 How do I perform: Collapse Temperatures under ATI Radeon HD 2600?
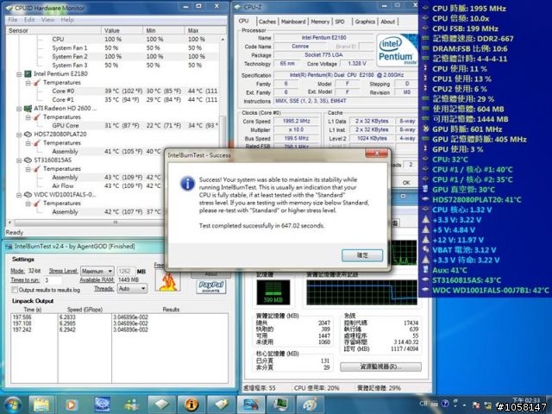pyautogui.click(x=28, y=117)
